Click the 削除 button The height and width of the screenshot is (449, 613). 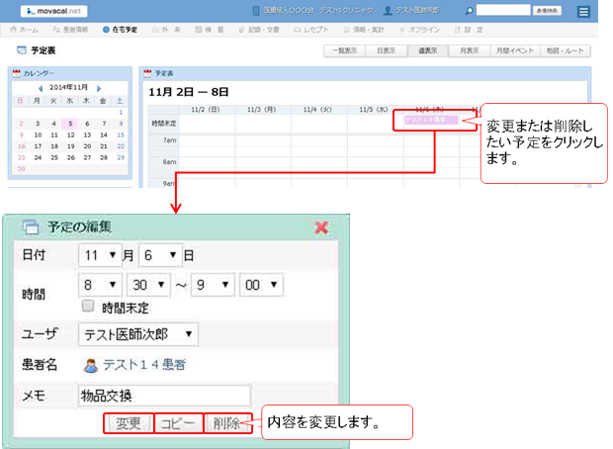point(224,423)
